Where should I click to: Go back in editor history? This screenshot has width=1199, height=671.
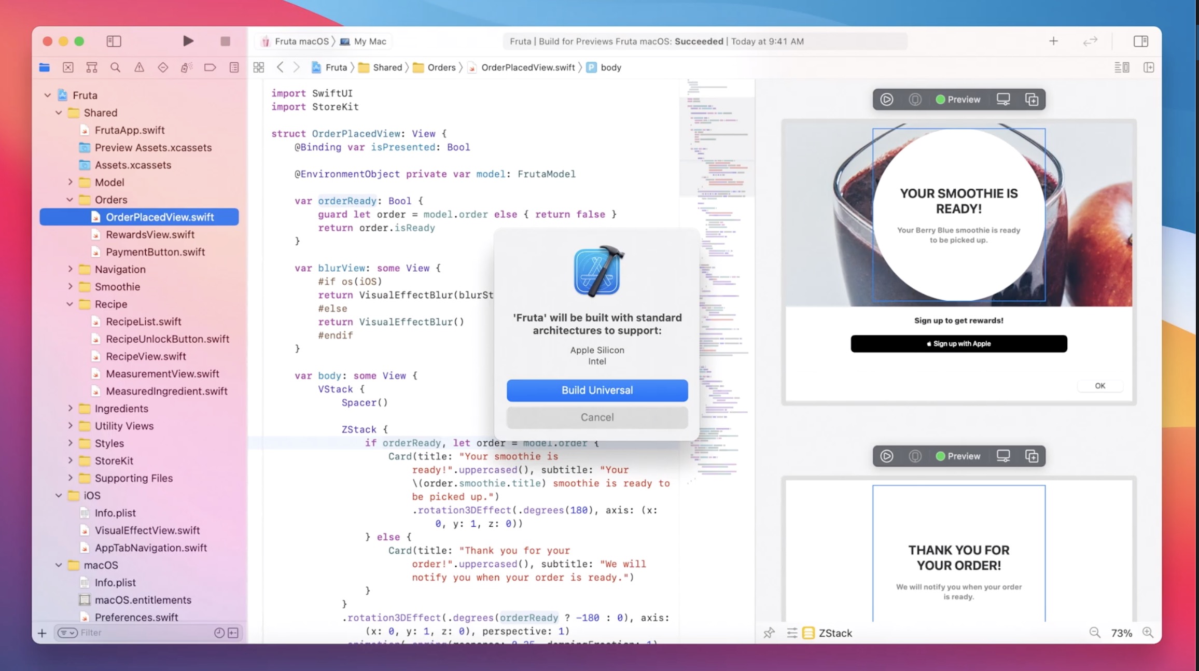pos(280,67)
